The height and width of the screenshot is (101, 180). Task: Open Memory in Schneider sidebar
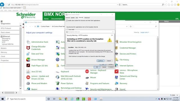click(x=4, y=52)
